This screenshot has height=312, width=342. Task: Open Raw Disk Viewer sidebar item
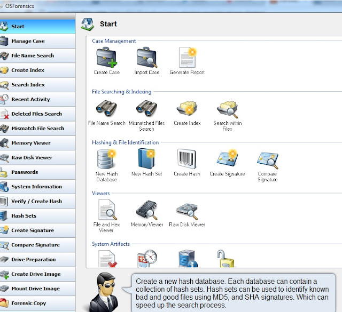37,158
